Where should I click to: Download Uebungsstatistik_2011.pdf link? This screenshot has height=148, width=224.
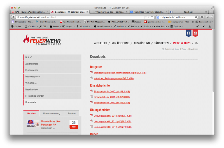click(x=113, y=121)
